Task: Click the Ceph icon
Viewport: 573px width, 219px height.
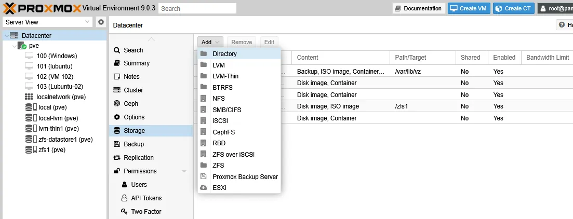Action: [x=116, y=104]
